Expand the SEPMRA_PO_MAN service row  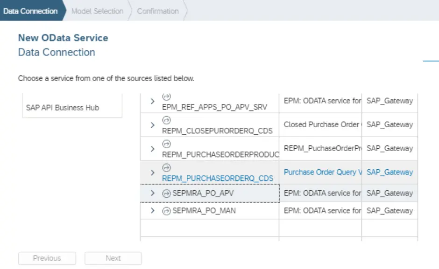tap(152, 211)
